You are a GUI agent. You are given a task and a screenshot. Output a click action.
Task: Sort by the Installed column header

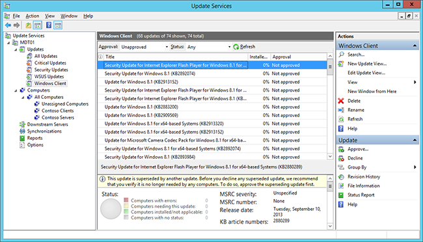[x=259, y=57]
